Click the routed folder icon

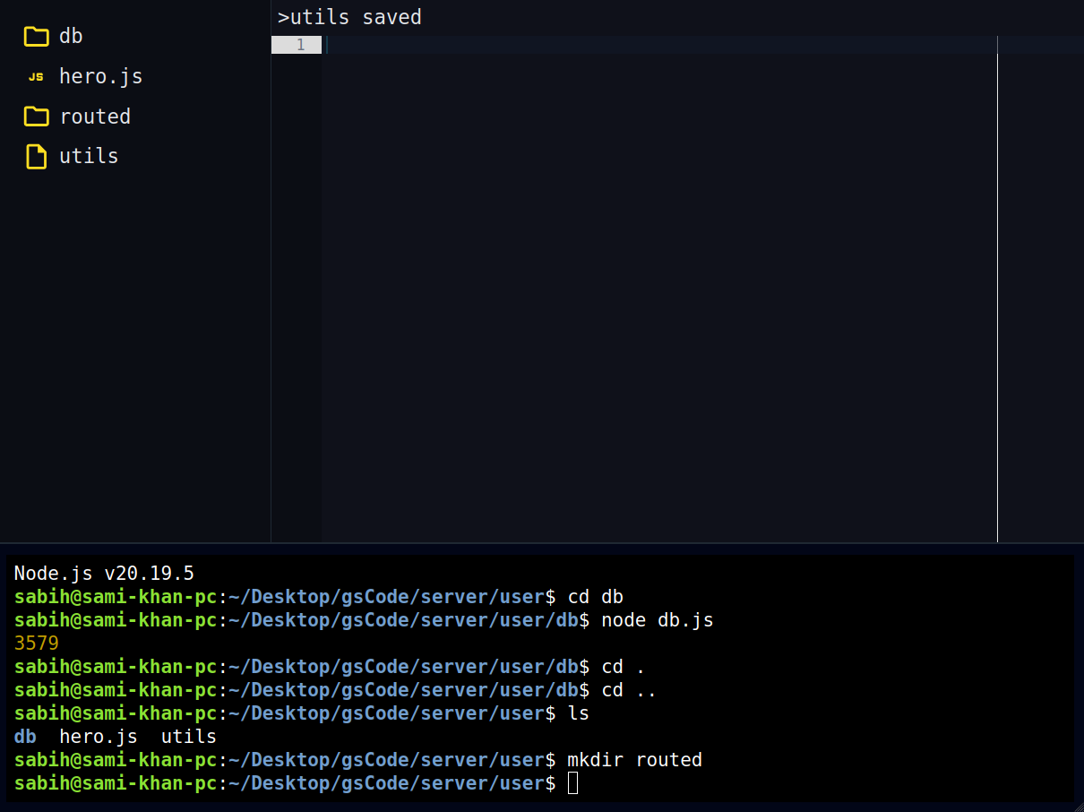coord(37,117)
